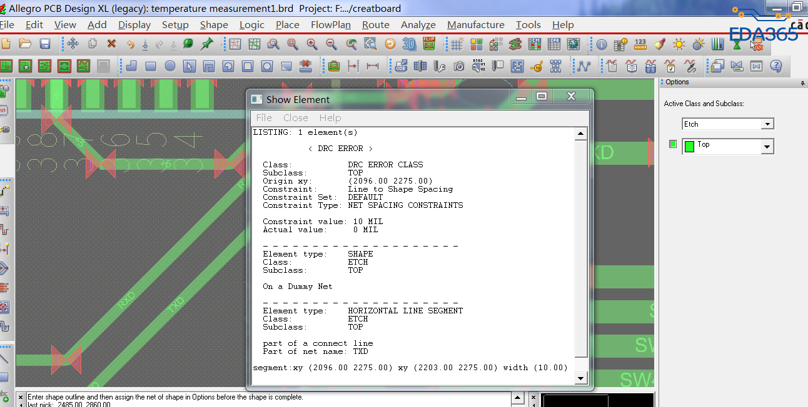
Task: Open a design file from the toolbar
Action: [x=25, y=44]
